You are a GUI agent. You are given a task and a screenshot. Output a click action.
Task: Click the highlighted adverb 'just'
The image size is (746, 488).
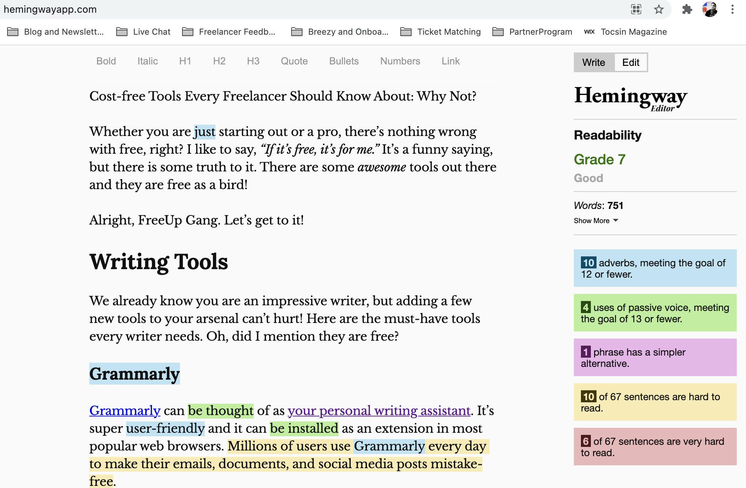point(204,132)
